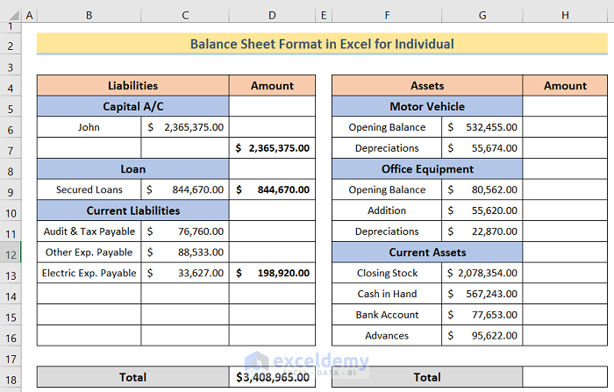This screenshot has height=392, width=614.
Task: Select the cell containing John
Action: [x=89, y=127]
